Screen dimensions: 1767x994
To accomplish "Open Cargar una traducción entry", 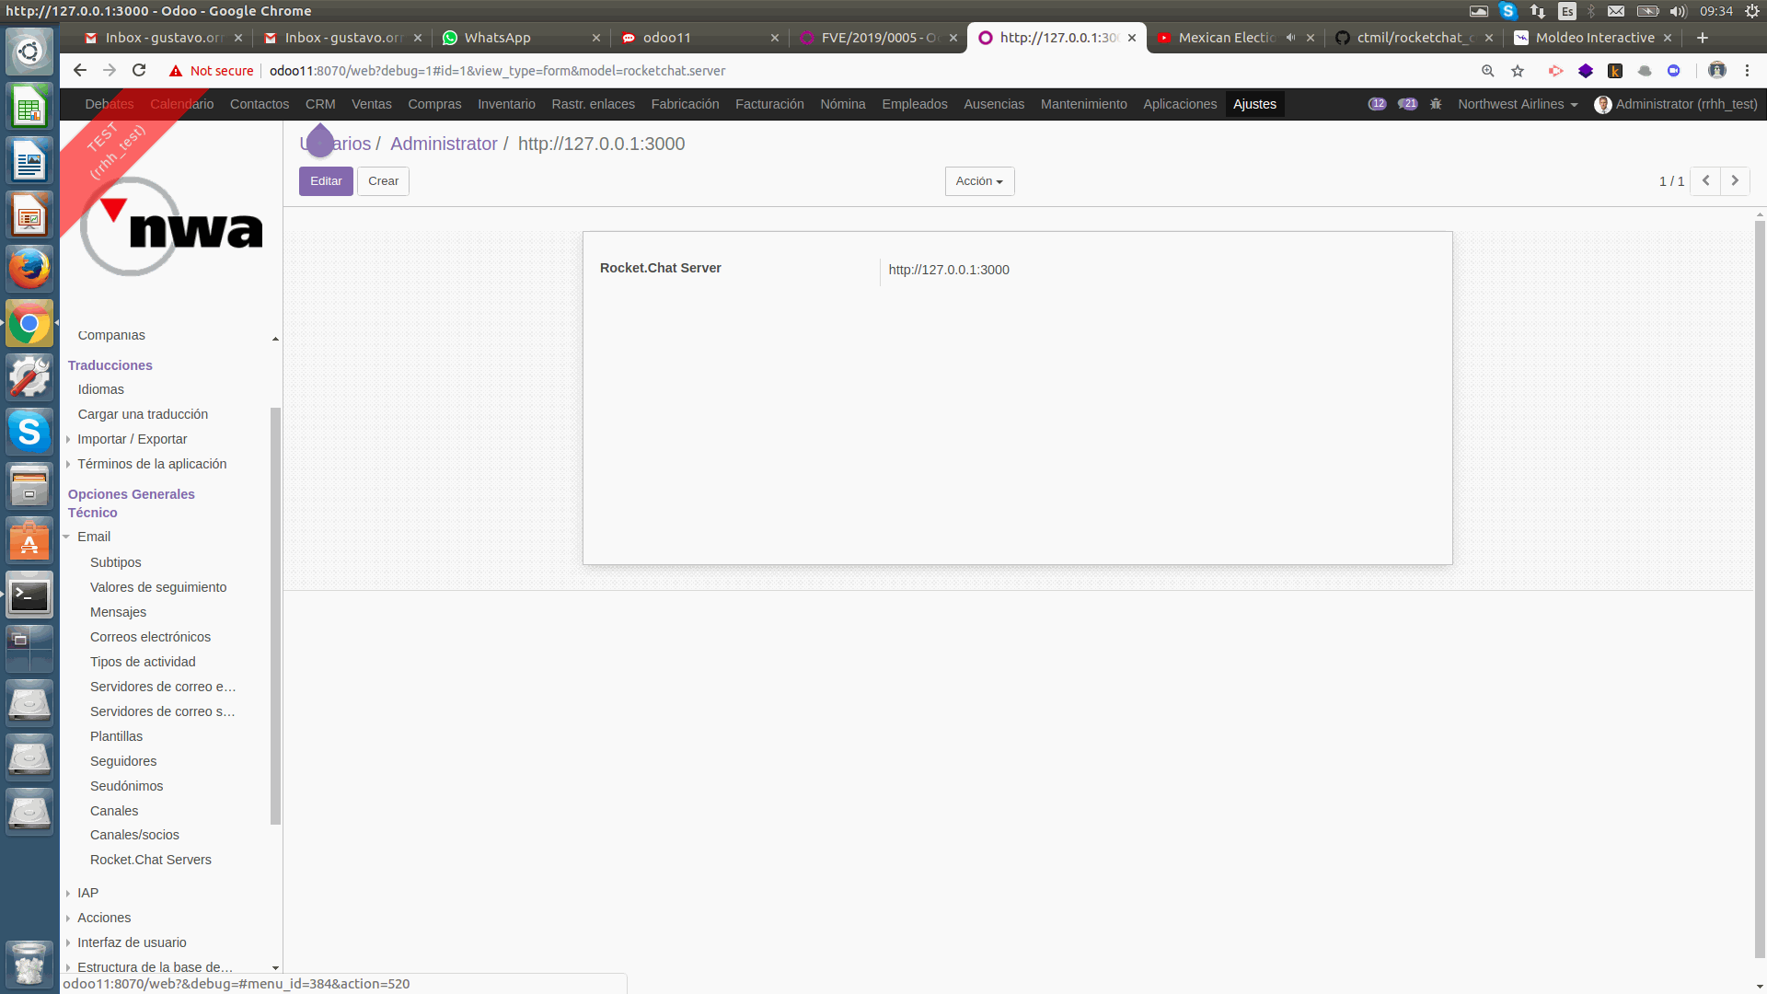I will click(143, 414).
